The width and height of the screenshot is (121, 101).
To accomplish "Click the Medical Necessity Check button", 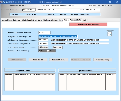I will [81, 60].
